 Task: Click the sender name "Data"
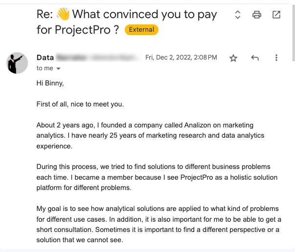pyautogui.click(x=45, y=58)
